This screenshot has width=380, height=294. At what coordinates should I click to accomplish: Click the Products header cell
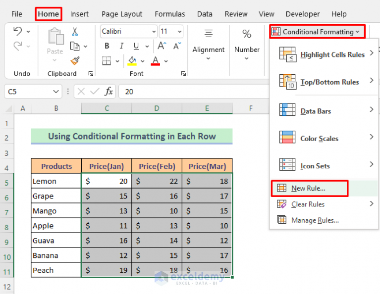[56, 166]
